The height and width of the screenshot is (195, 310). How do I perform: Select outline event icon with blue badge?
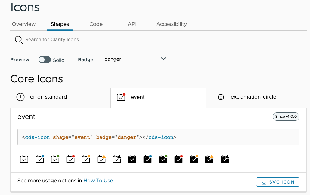pos(40,159)
